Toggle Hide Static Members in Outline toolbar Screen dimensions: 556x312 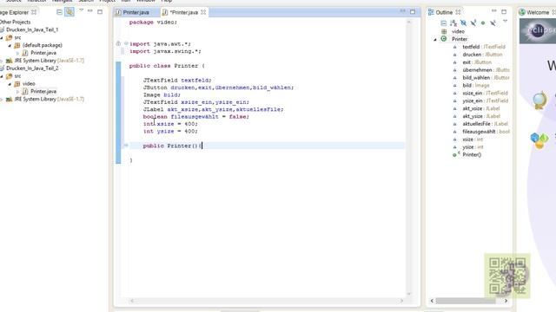[x=473, y=23]
